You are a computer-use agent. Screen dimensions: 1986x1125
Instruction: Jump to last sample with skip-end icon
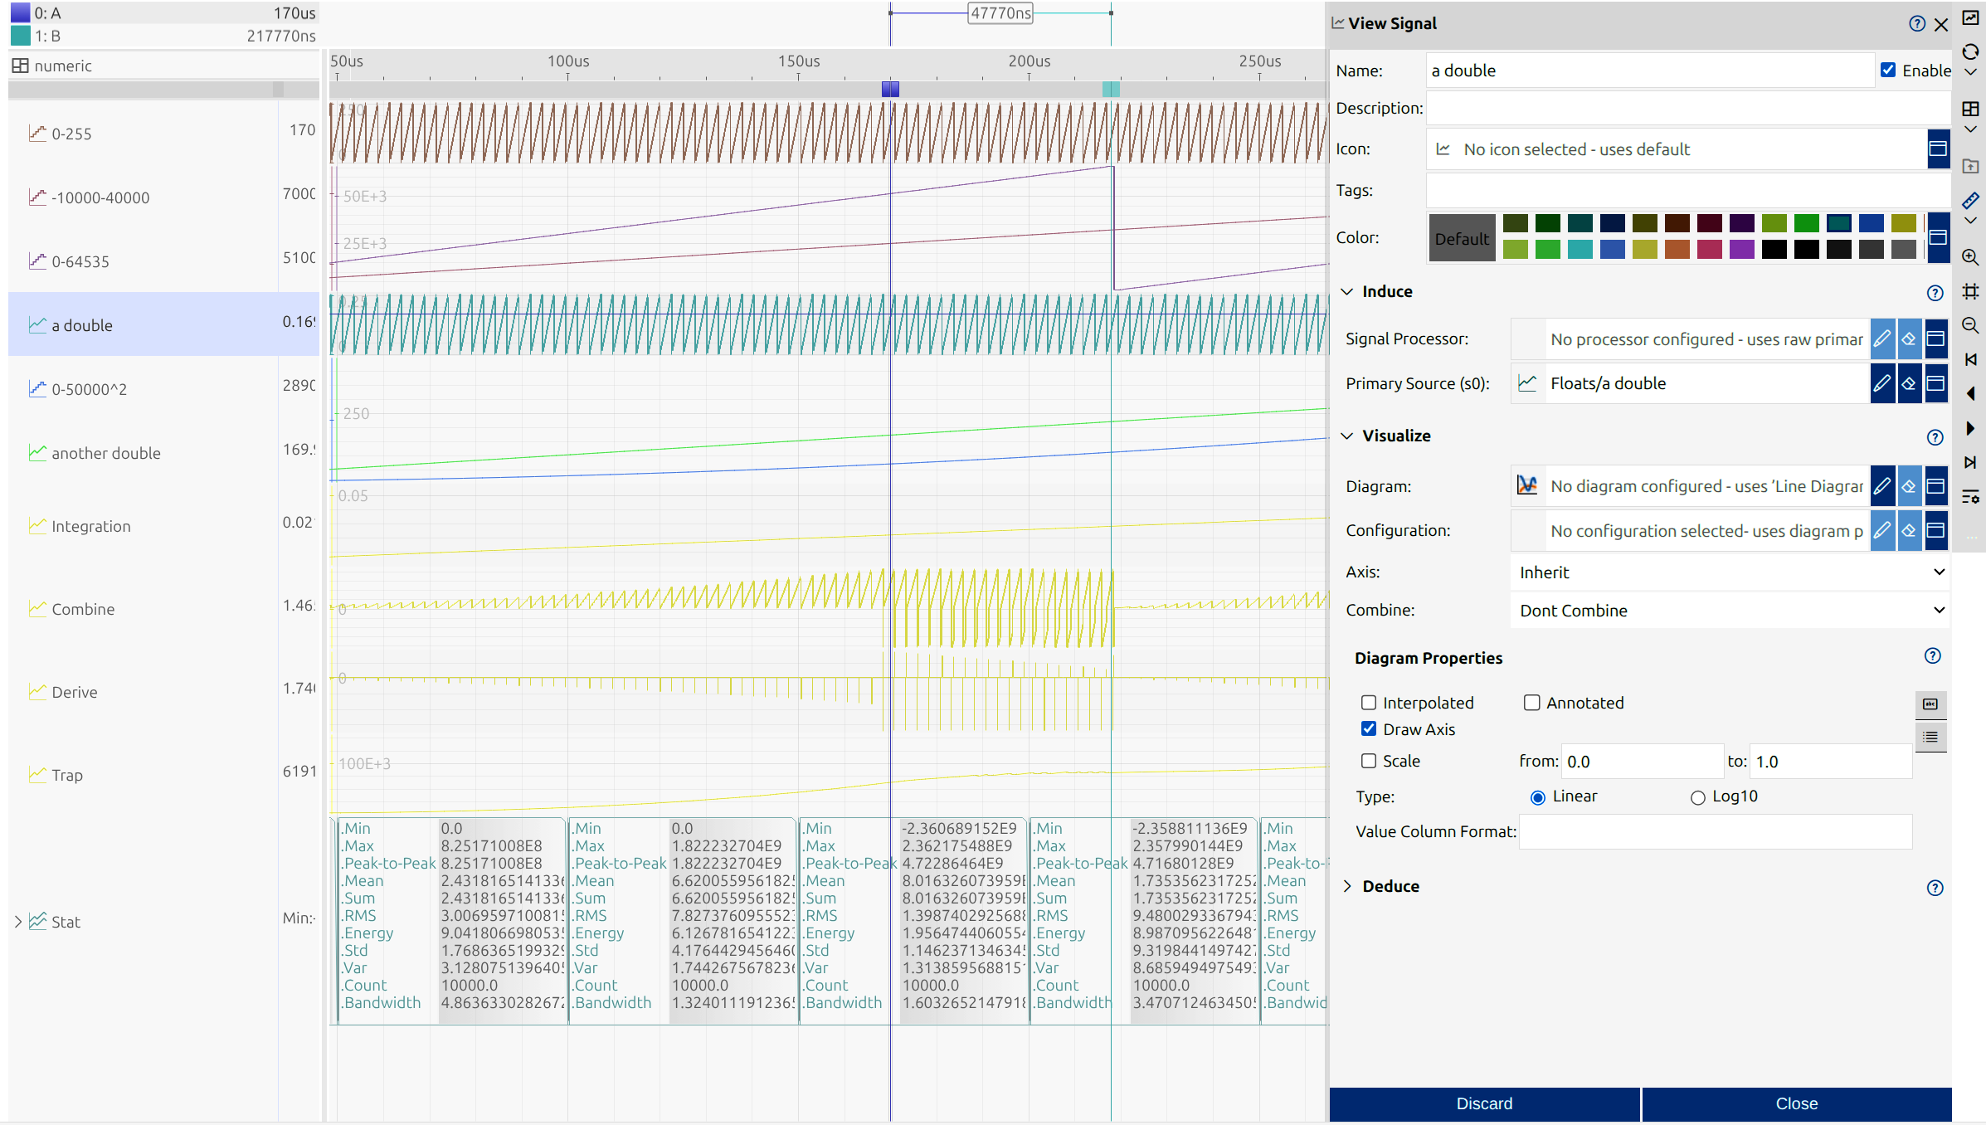(x=1970, y=462)
